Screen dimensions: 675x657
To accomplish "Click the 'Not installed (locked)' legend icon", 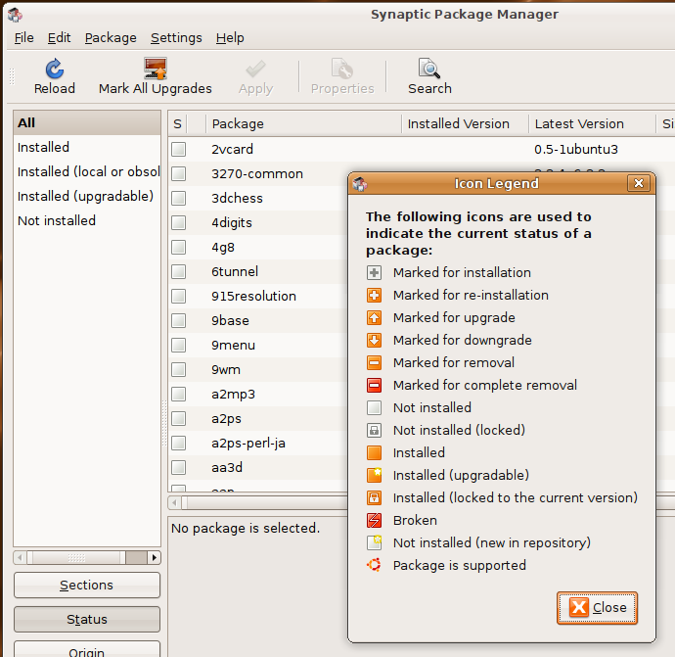I will click(374, 431).
